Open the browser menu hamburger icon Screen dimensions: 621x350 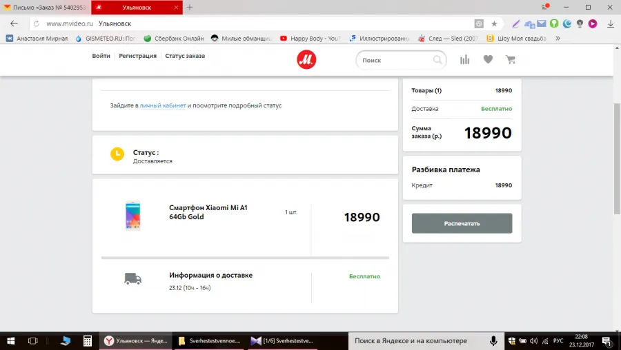coord(545,7)
